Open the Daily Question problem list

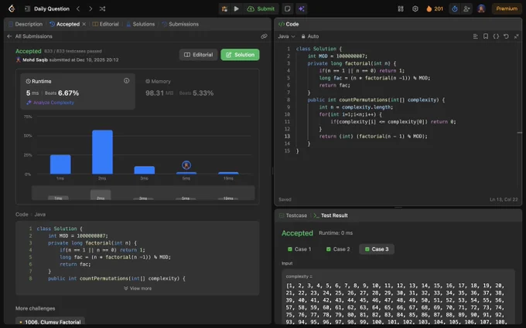click(47, 8)
